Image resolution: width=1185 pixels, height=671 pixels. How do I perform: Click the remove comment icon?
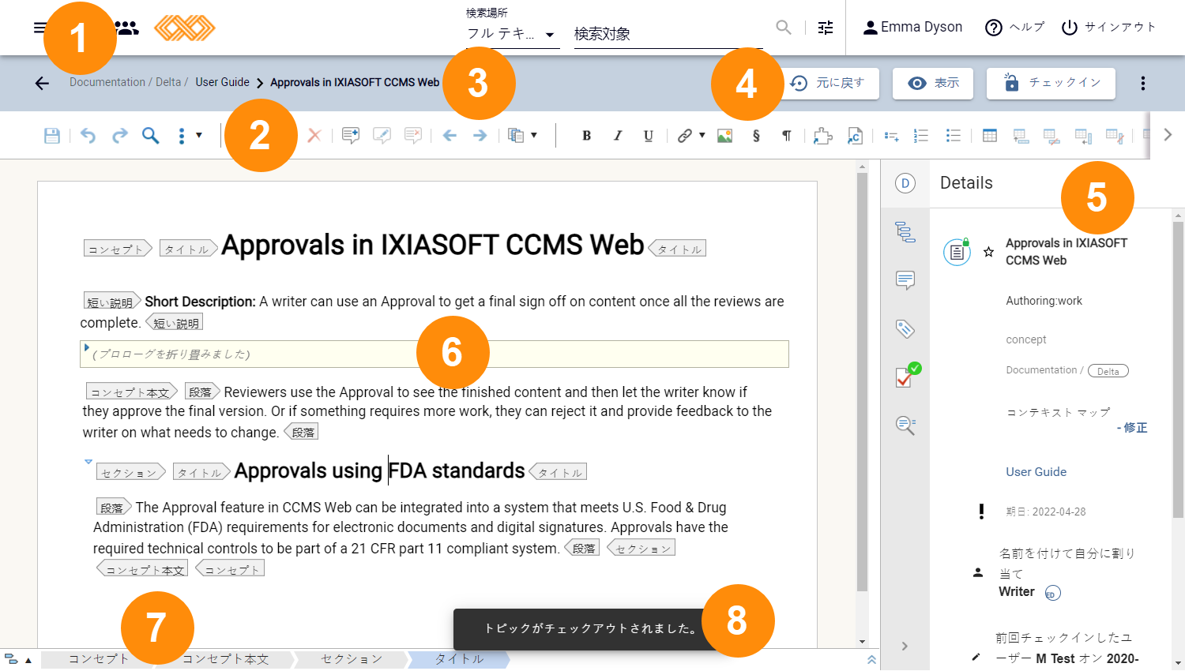click(x=412, y=136)
